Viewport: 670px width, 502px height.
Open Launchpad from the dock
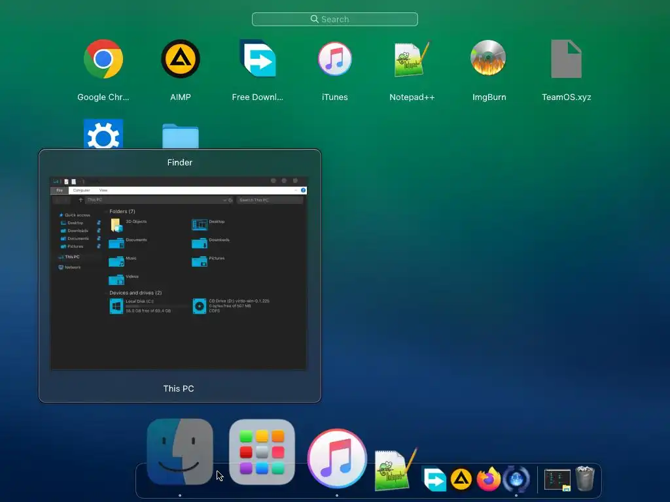point(262,452)
